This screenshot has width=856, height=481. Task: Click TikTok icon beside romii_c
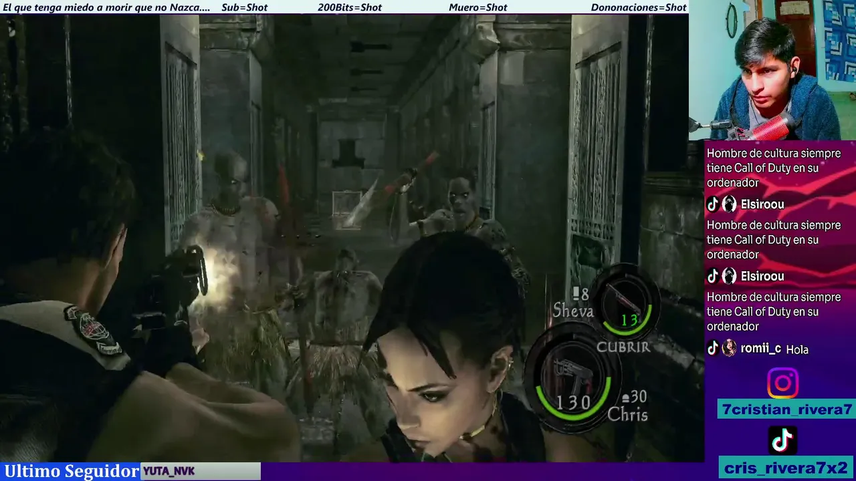[713, 348]
